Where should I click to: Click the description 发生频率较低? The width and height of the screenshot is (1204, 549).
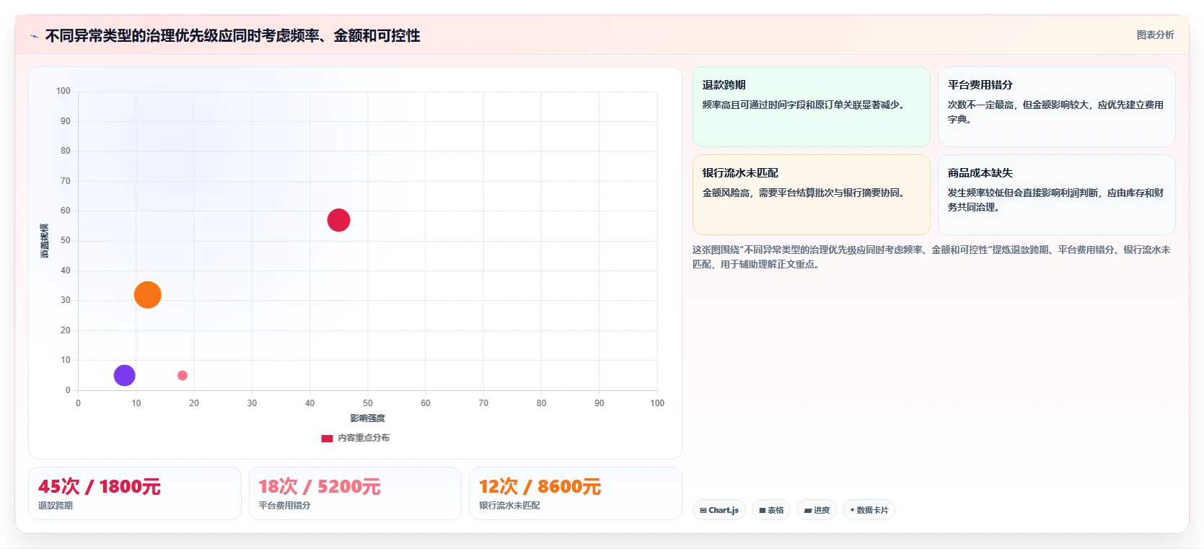click(1055, 200)
